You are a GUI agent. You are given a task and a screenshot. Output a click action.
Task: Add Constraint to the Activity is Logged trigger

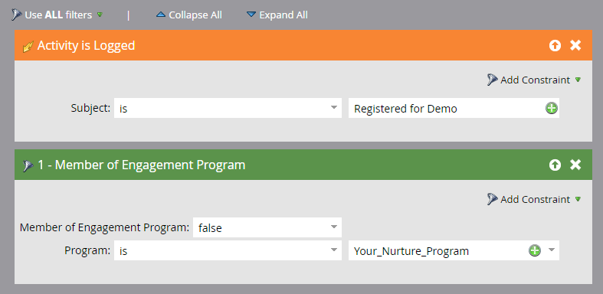(x=534, y=80)
